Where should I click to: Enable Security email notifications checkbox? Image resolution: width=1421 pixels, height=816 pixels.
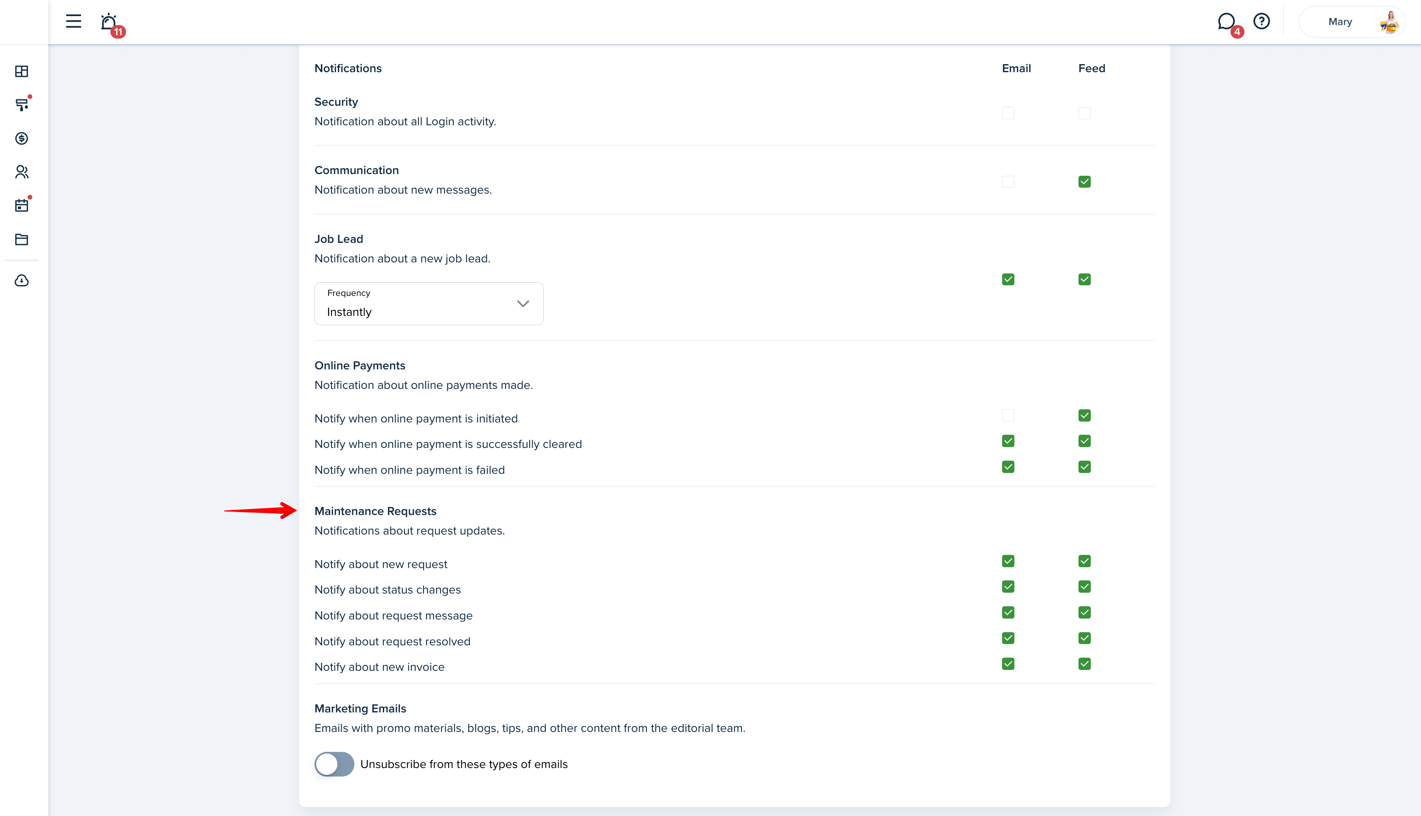[1008, 113]
